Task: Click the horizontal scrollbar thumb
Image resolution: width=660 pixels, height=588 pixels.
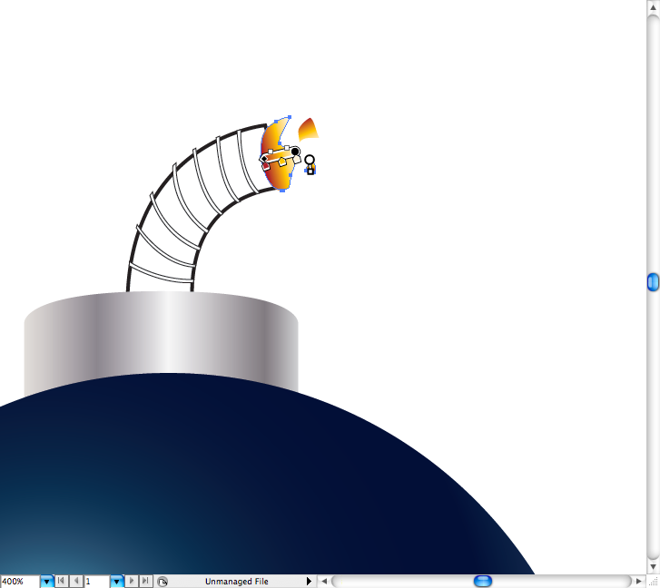Action: pos(483,581)
